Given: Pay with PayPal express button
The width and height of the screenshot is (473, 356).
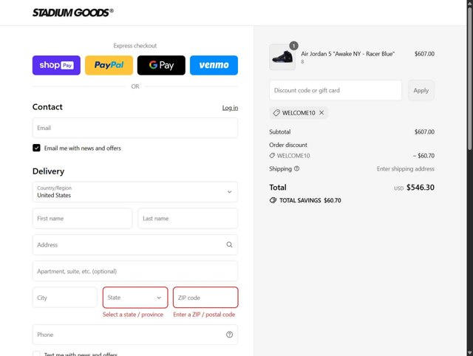Looking at the screenshot, I should point(109,65).
